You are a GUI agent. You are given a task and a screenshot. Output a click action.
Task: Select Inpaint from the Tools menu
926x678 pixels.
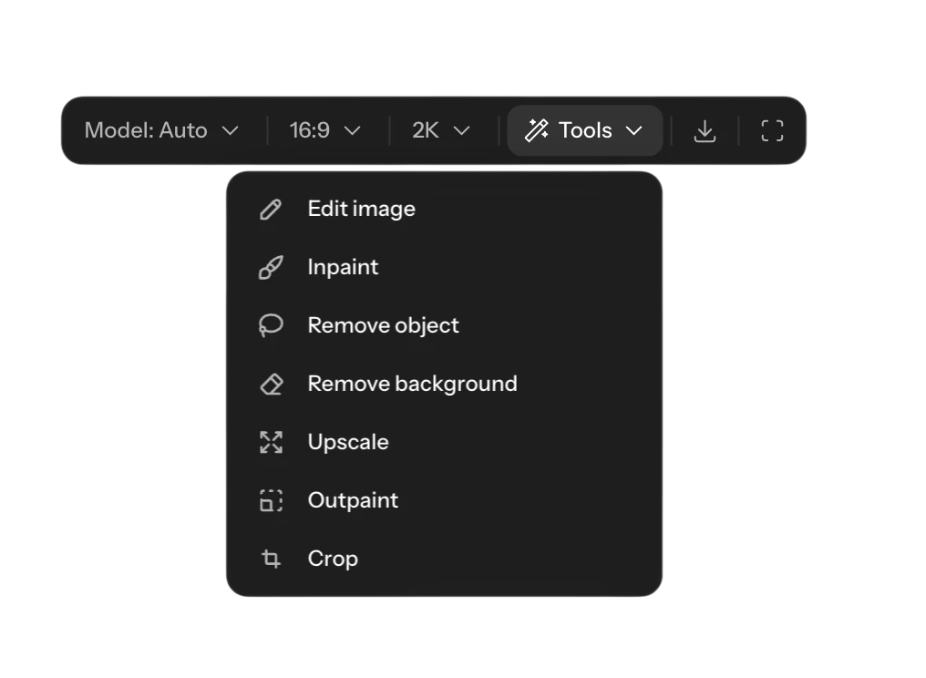(x=444, y=268)
